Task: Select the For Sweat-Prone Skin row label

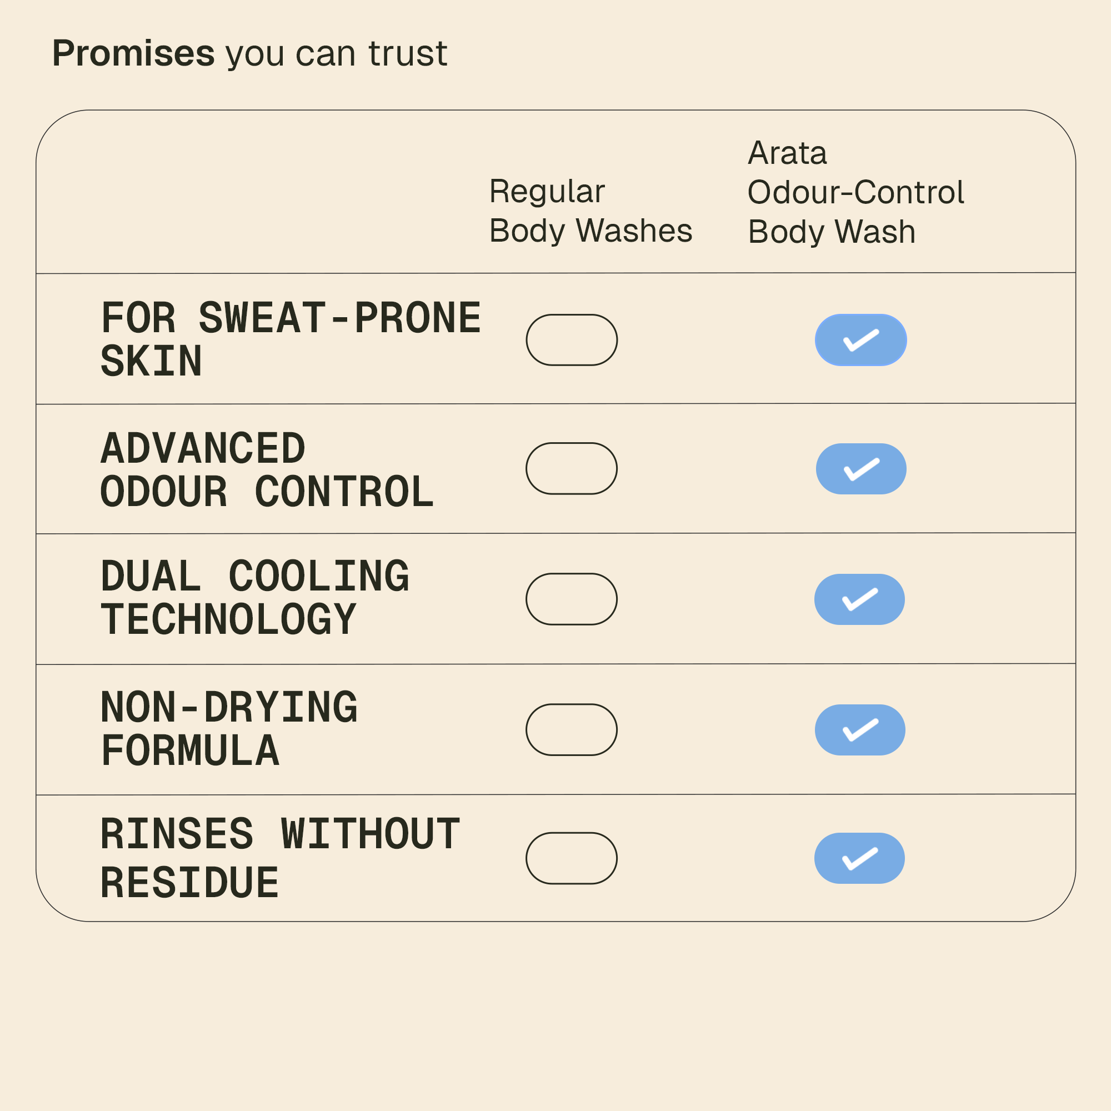Action: (x=291, y=339)
